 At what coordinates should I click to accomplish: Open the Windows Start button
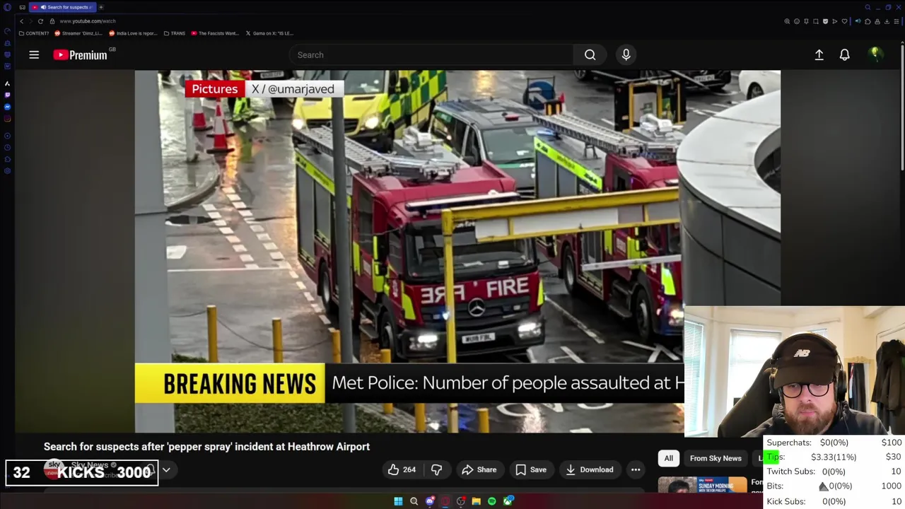[x=398, y=501]
